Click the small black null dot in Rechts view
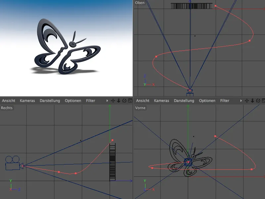Screen dimensions: 265x199 pos(80,140)
